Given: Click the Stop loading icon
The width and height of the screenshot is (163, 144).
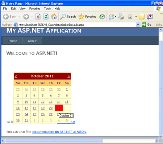Looking at the screenshot, I should tap(38, 17).
